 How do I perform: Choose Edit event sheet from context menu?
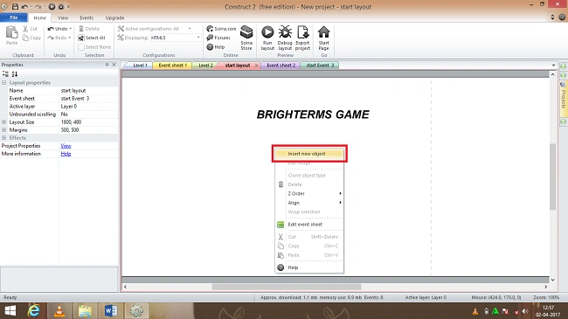coord(309,225)
